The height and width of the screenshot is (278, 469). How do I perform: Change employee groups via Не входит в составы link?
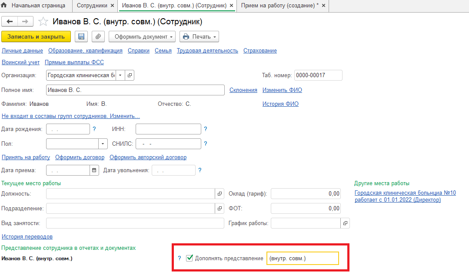(71, 116)
